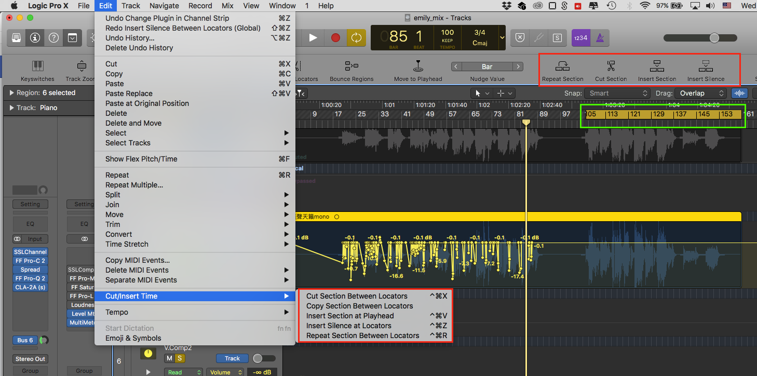Choose Copy Section Between Locators
The image size is (757, 376).
pos(376,306)
